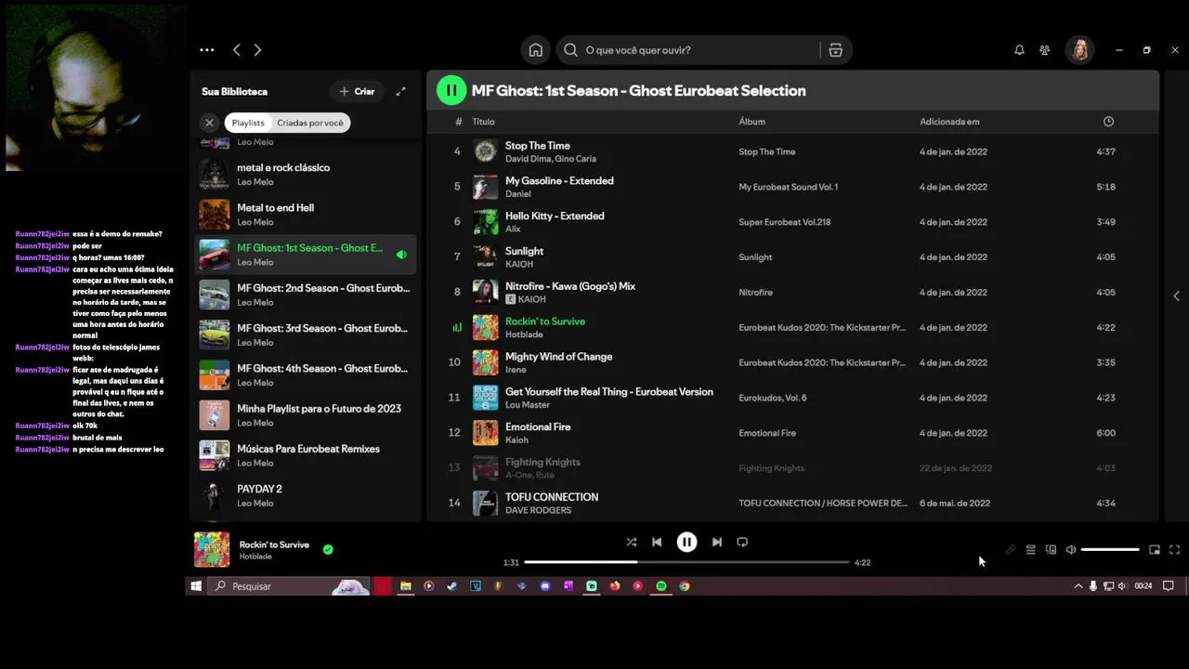The height and width of the screenshot is (669, 1189).
Task: Seek within the song progress bar
Action: point(686,562)
